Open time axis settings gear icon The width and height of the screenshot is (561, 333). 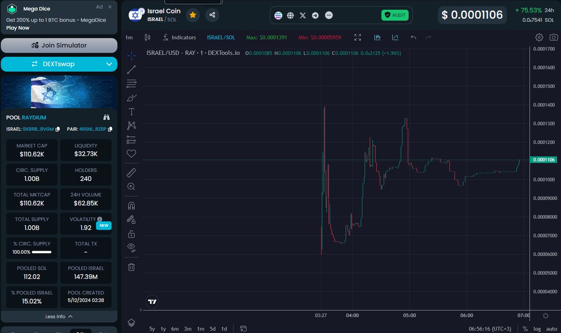click(x=545, y=316)
